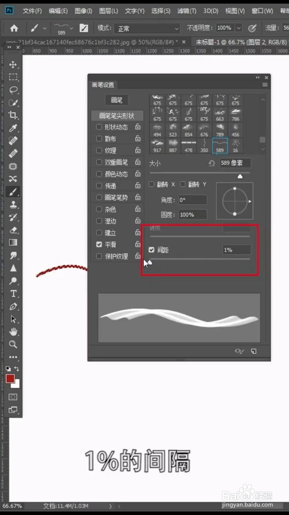Select the Move tool
This screenshot has height=515, width=289.
click(x=13, y=65)
